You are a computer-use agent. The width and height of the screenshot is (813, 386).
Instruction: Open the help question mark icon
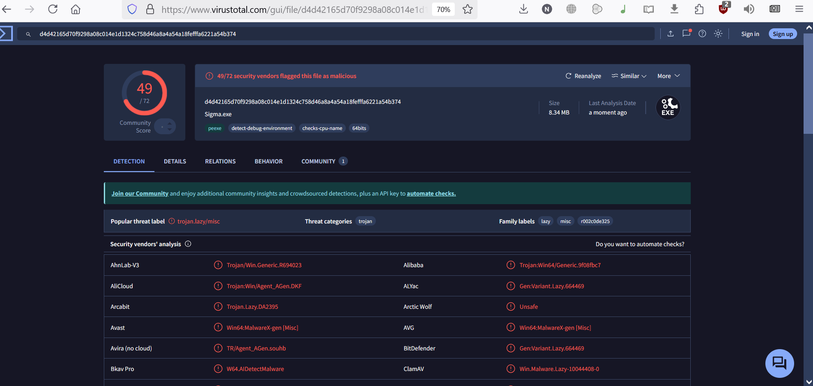click(x=702, y=33)
